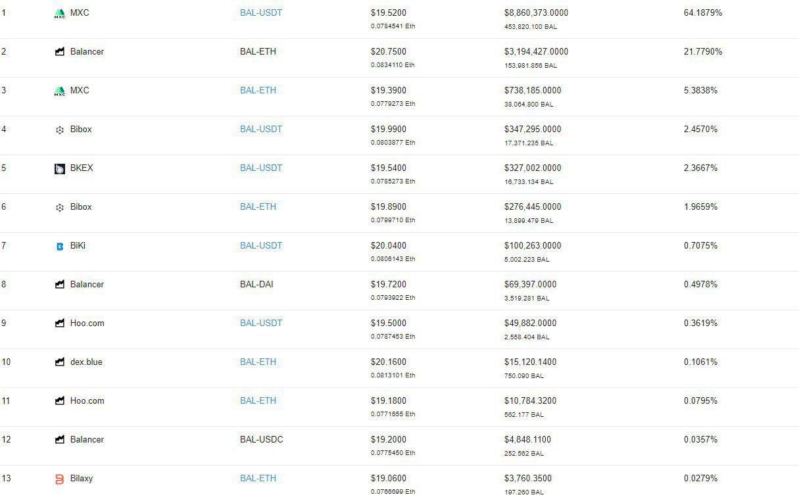This screenshot has width=799, height=503.
Task: Click the MXC logo in row 3
Action: [60, 91]
